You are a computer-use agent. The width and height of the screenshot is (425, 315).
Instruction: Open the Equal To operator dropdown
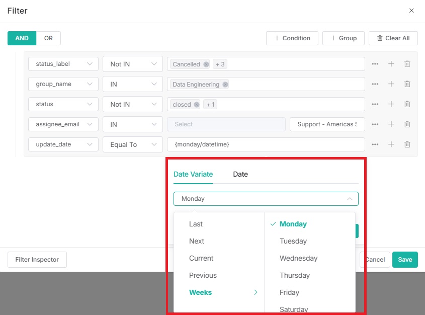pos(132,144)
